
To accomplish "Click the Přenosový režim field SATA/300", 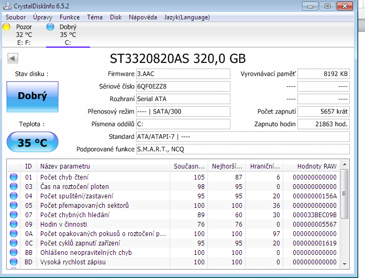I will (x=183, y=111).
